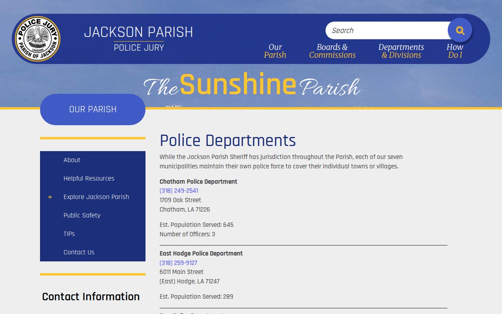The height and width of the screenshot is (314, 502).
Task: Click Chatham Police Department heading text
Action: pos(198,182)
